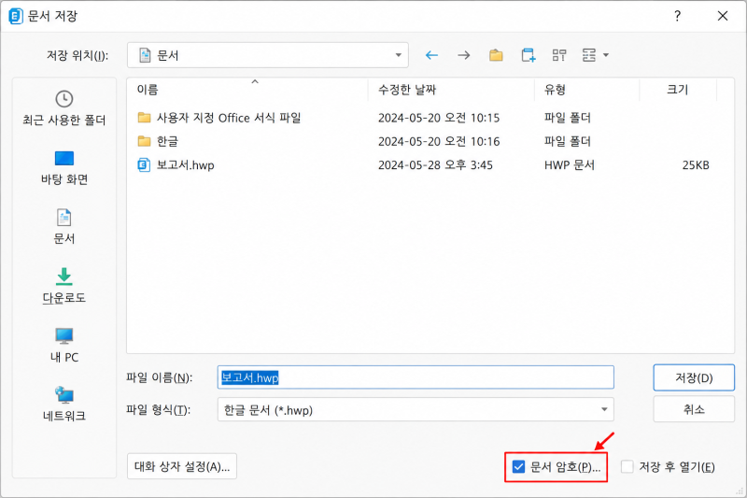Image resolution: width=747 pixels, height=498 pixels.
Task: Sort by the 이름 column header
Action: 247,90
